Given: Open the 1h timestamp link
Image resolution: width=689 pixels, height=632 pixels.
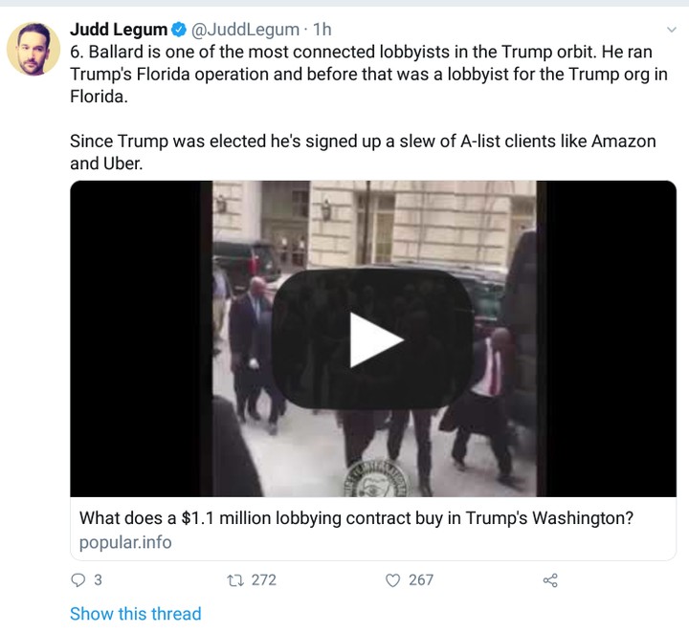Looking at the screenshot, I should [x=322, y=30].
